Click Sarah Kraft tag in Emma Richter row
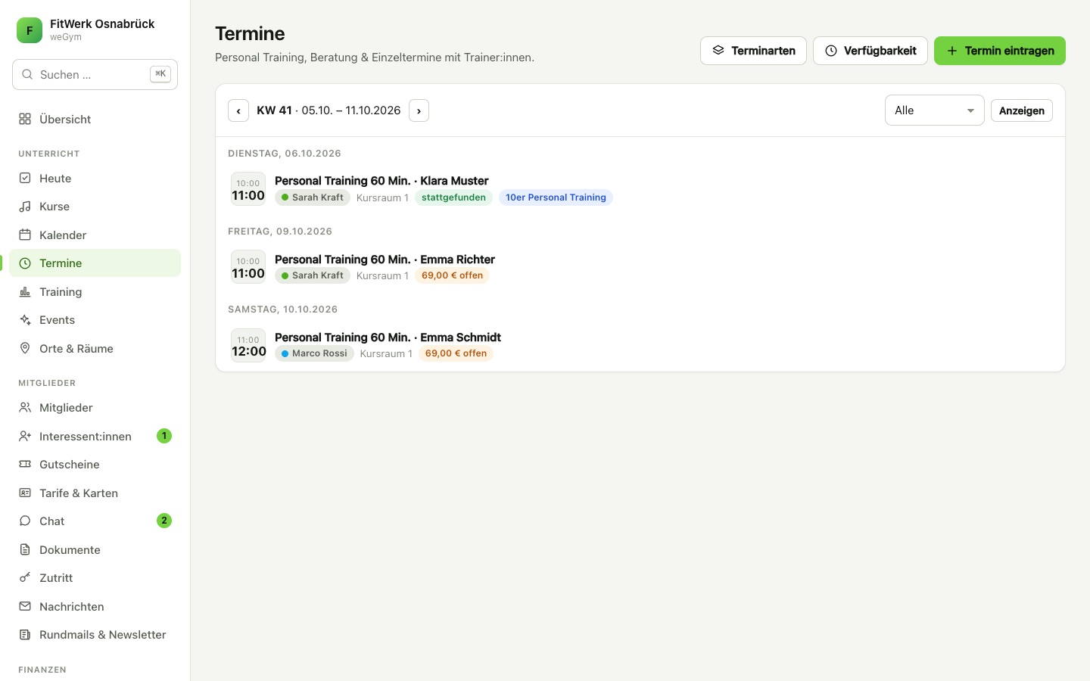The image size is (1090, 681). (x=312, y=275)
